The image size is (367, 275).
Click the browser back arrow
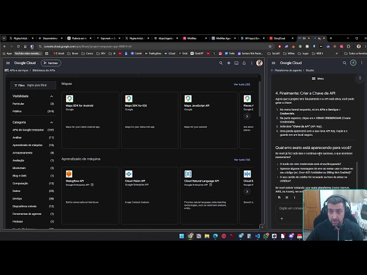click(x=5, y=46)
